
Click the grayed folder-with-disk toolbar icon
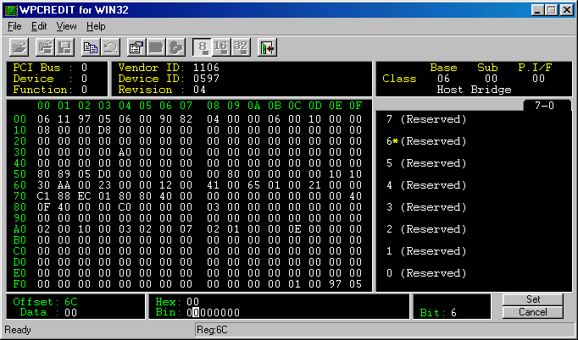coord(45,47)
